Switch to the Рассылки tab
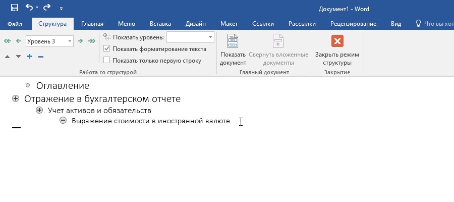 click(x=302, y=24)
